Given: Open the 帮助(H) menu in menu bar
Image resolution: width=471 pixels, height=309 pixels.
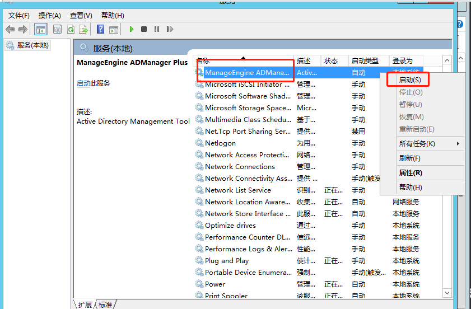Looking at the screenshot, I should pos(113,15).
